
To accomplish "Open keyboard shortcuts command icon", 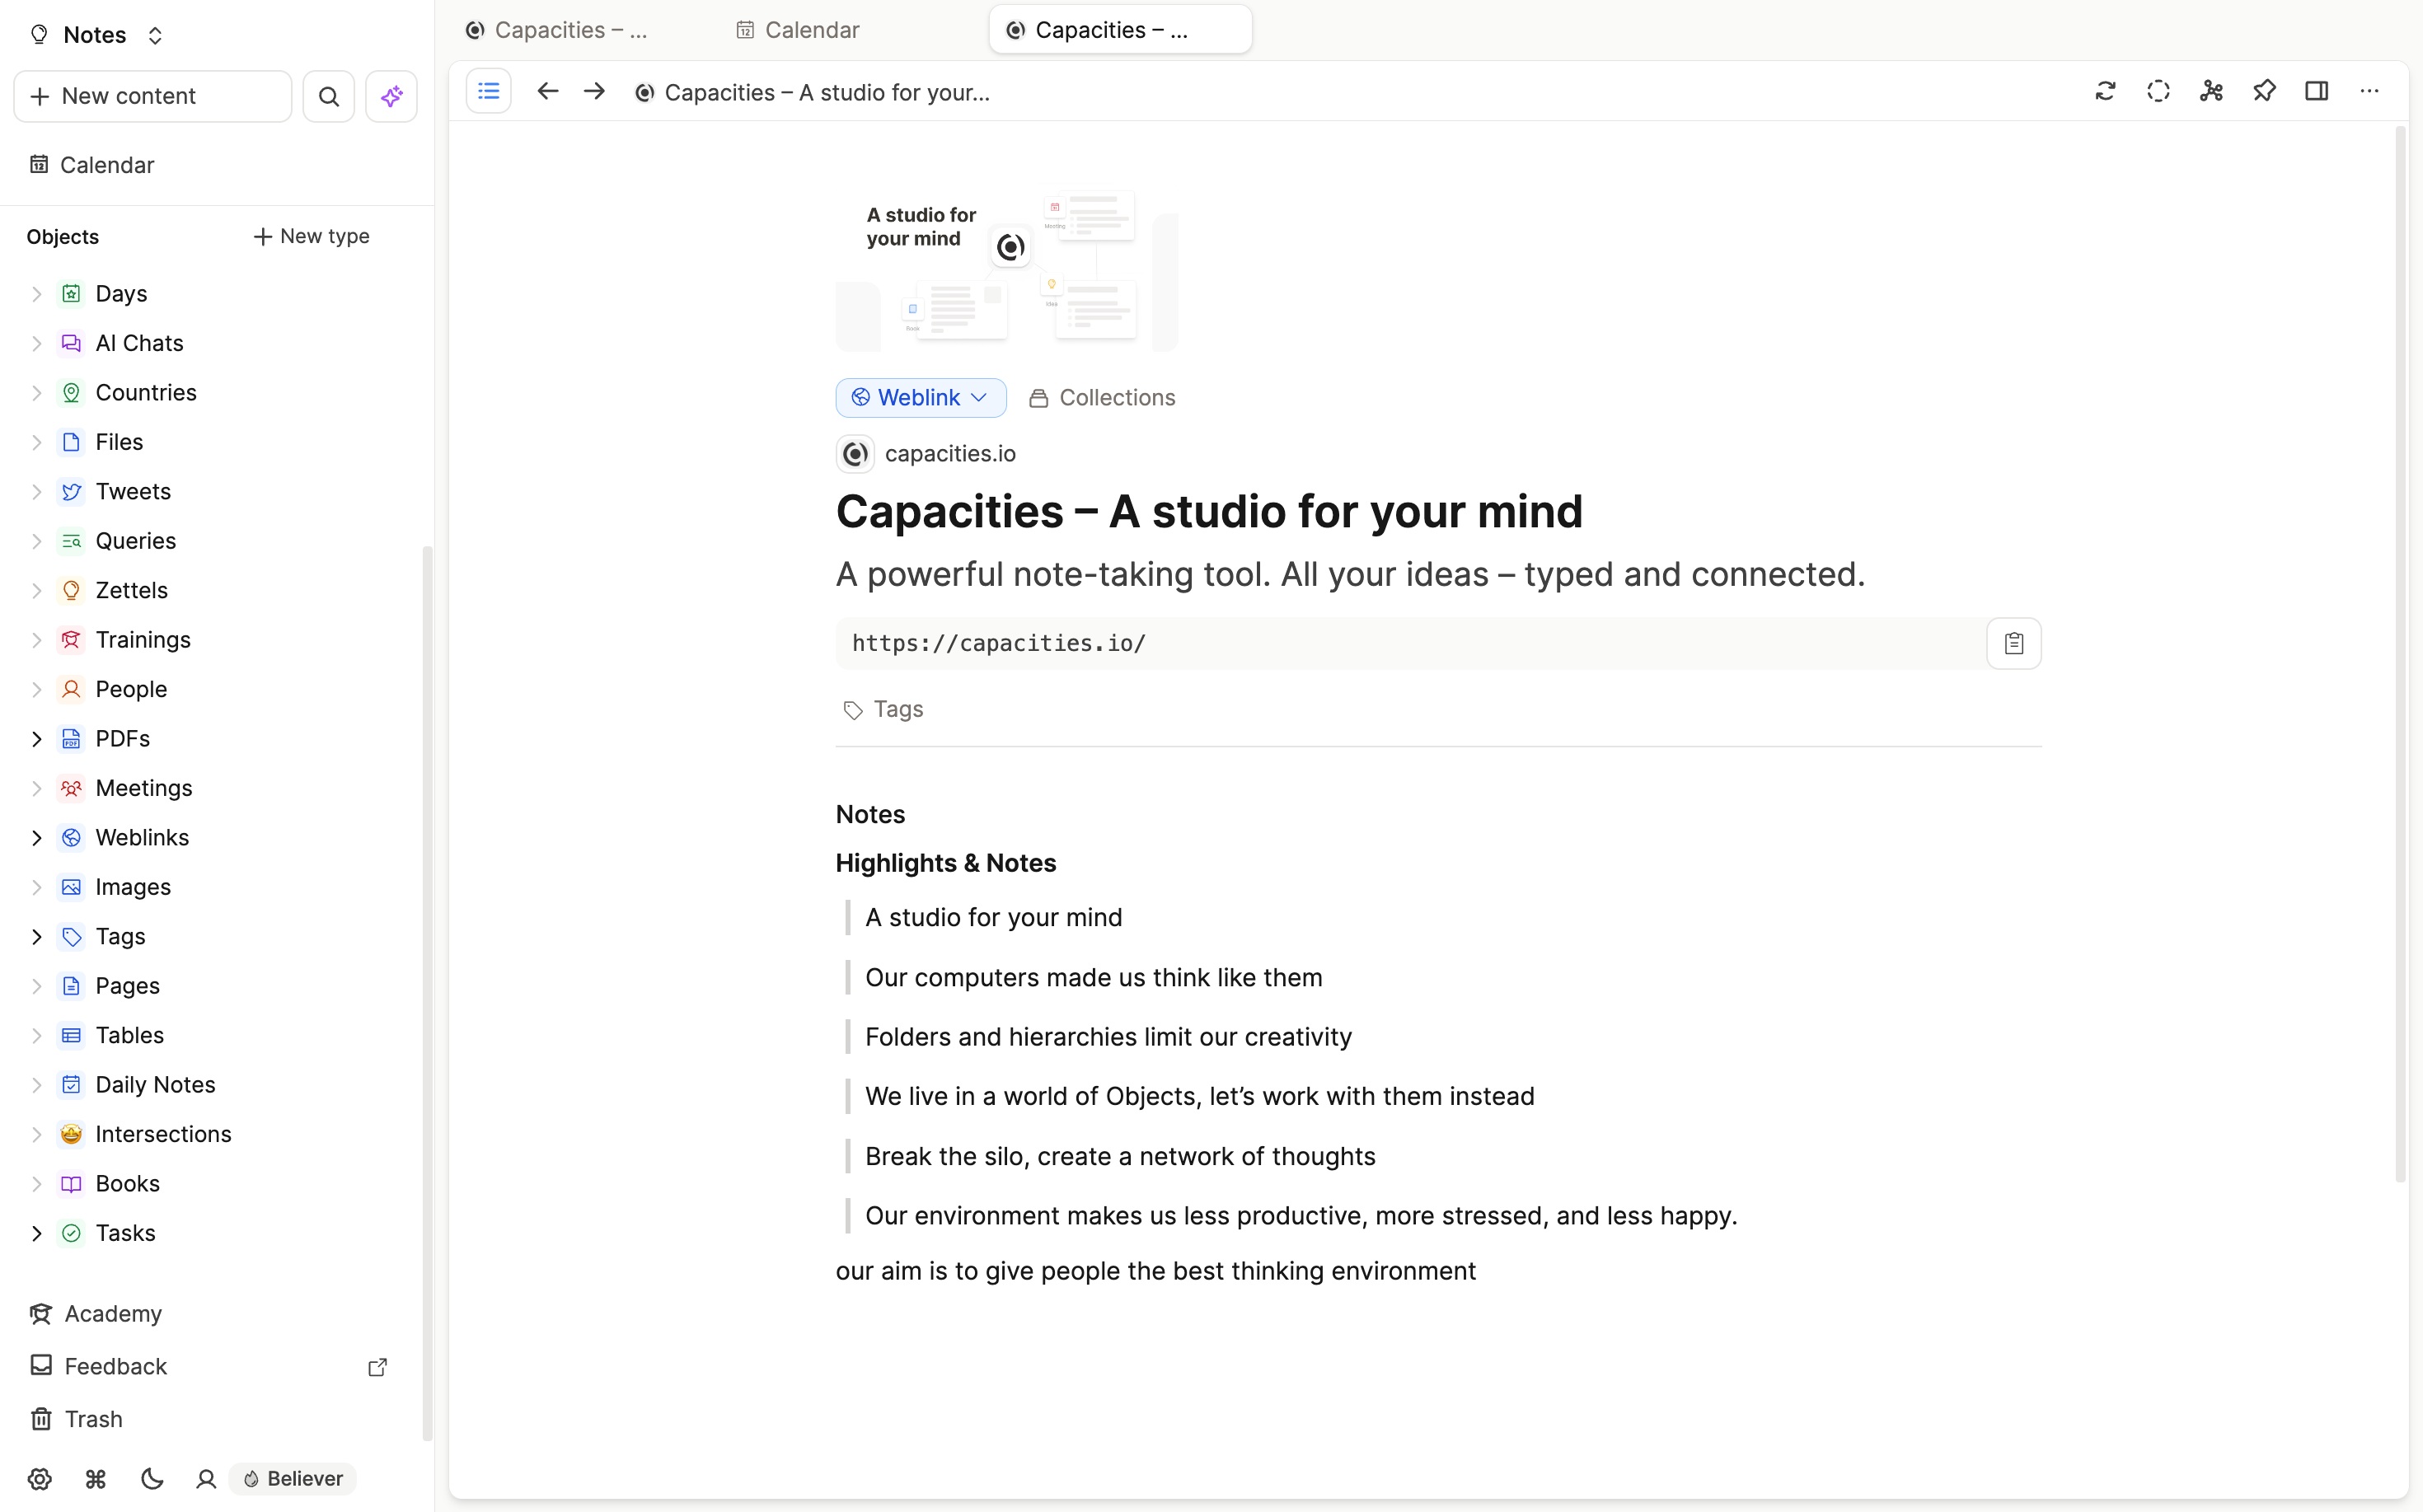I will click(x=96, y=1478).
